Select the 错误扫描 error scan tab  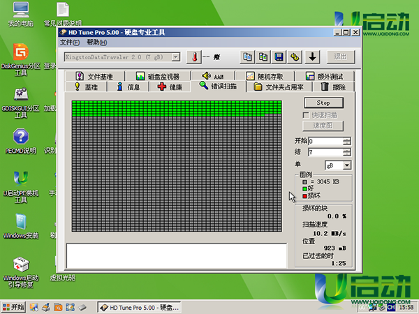pos(218,86)
